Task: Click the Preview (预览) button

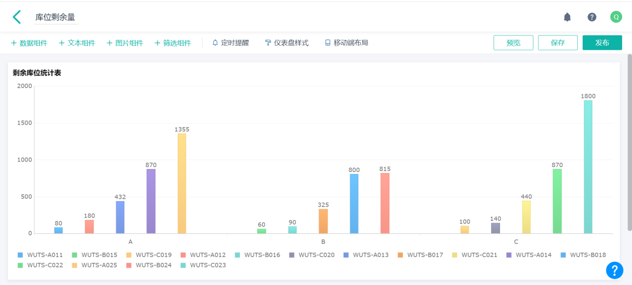Action: [513, 43]
